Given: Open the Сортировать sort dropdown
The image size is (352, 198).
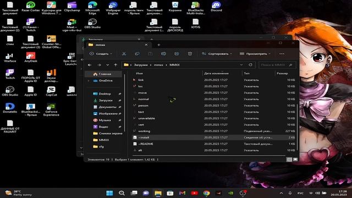Looking at the screenshot, I should coord(217,54).
